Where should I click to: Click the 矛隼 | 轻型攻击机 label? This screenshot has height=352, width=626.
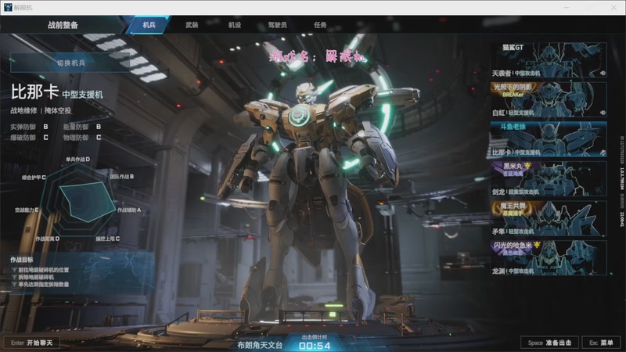(513, 232)
